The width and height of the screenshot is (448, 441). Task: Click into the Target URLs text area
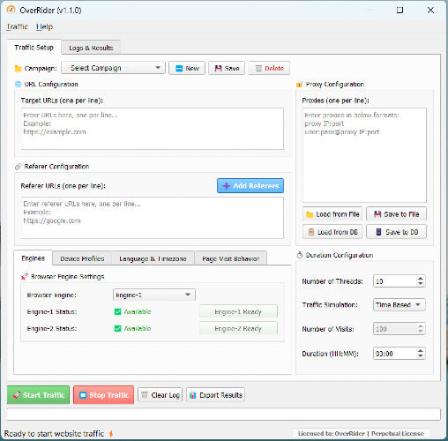click(x=153, y=129)
